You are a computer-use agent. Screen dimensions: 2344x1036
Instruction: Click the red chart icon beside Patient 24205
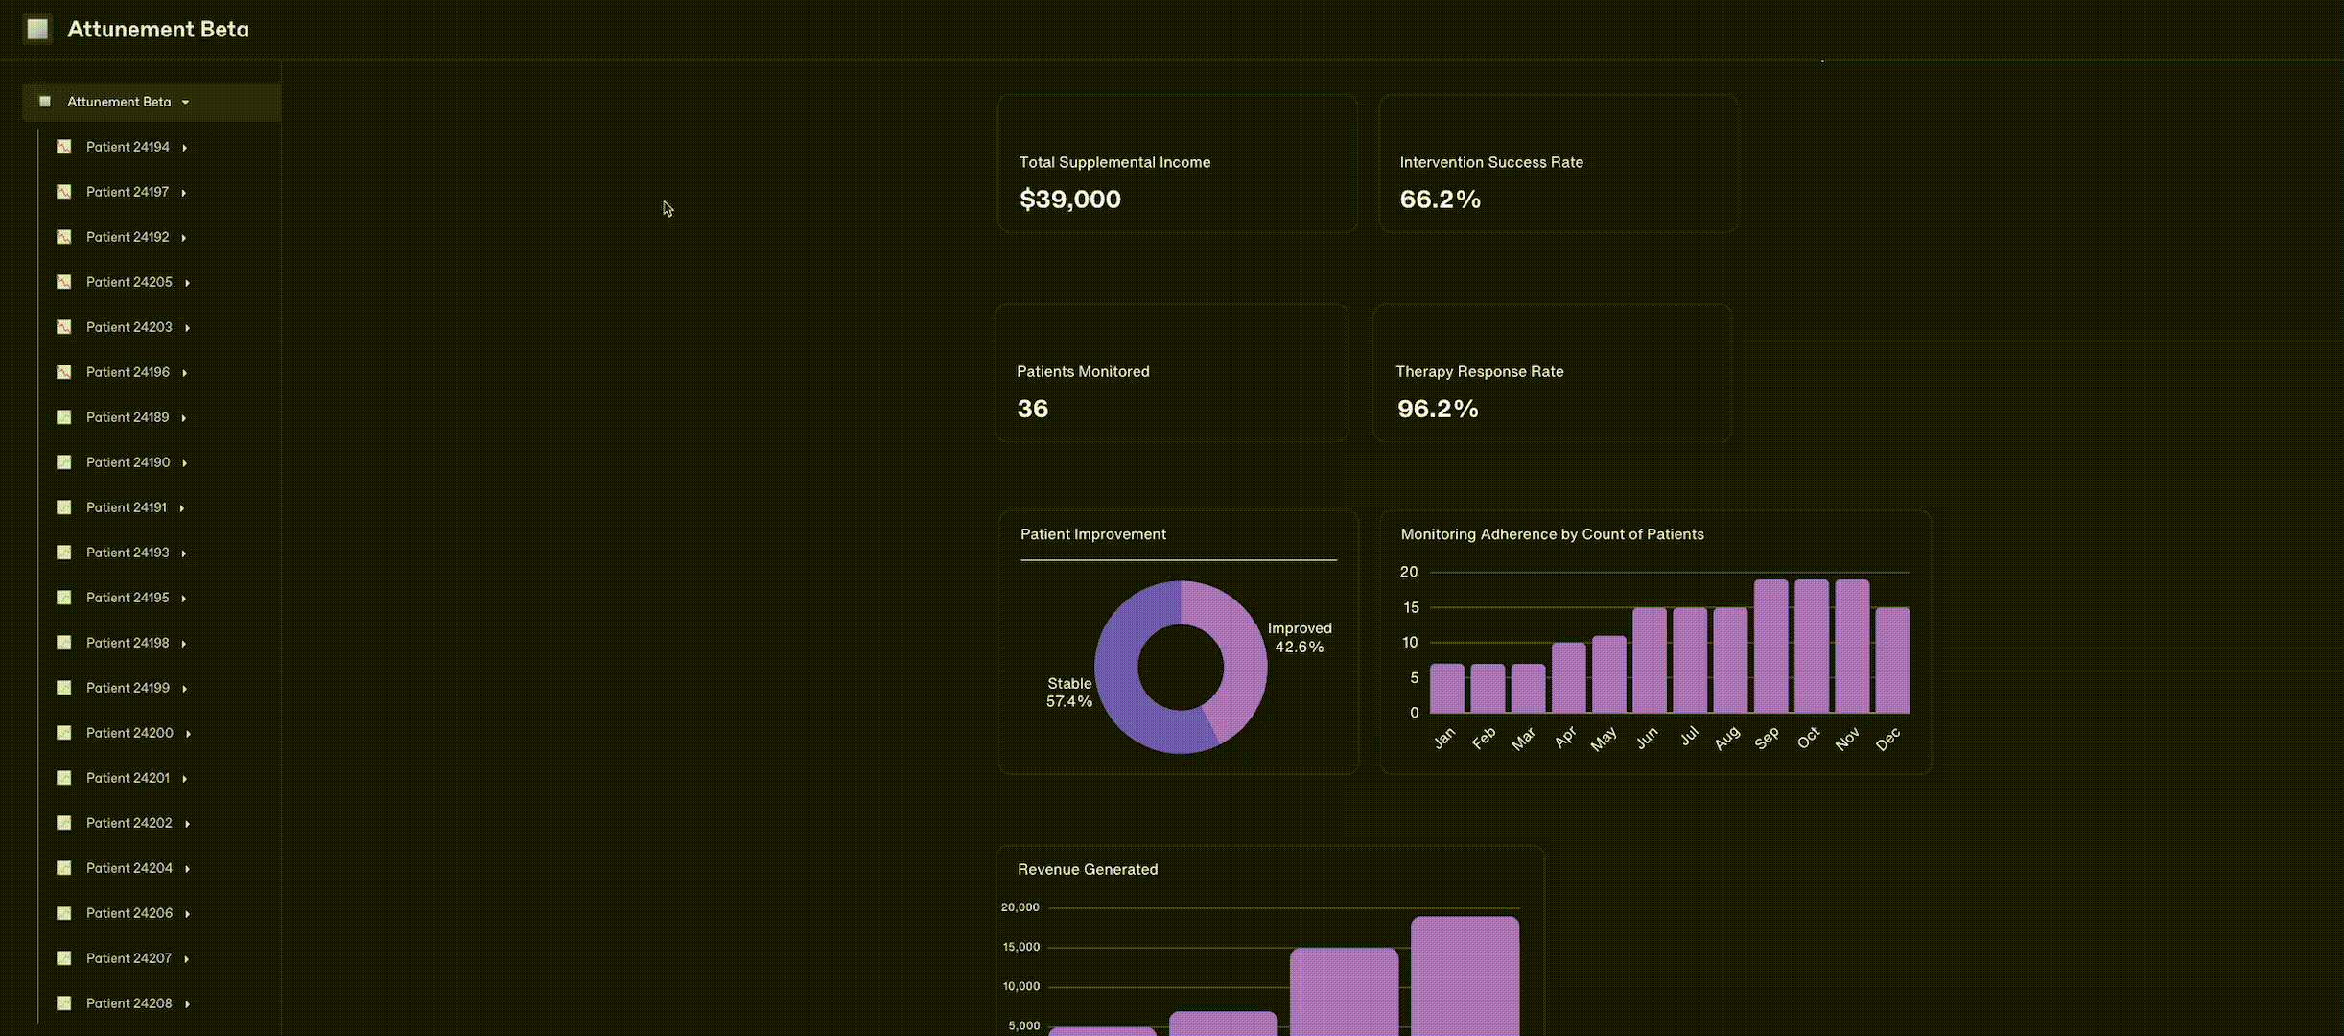tap(64, 282)
